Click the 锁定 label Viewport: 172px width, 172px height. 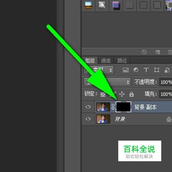91,94
